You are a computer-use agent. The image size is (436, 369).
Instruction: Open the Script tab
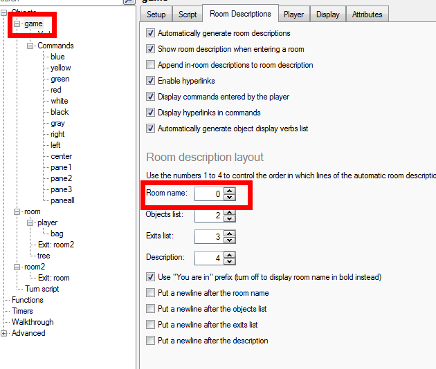tap(188, 14)
